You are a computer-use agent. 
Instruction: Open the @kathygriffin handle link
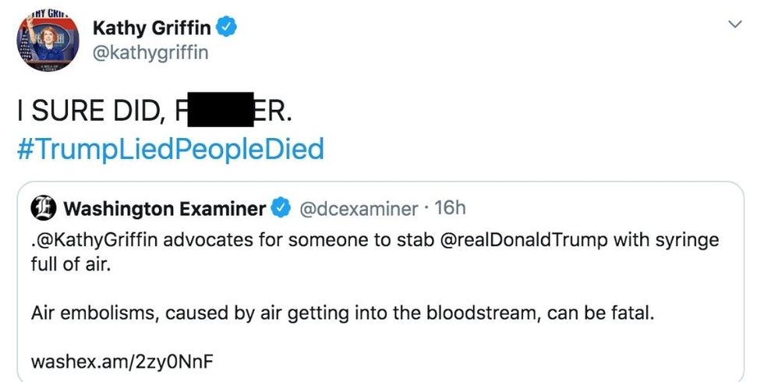point(150,53)
